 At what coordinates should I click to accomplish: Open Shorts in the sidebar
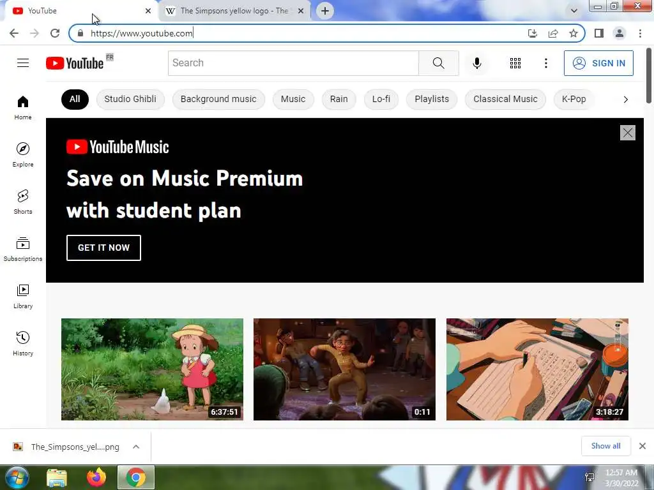point(23,202)
